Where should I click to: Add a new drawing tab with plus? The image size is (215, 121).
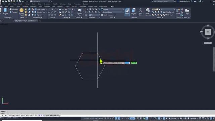pos(40,21)
